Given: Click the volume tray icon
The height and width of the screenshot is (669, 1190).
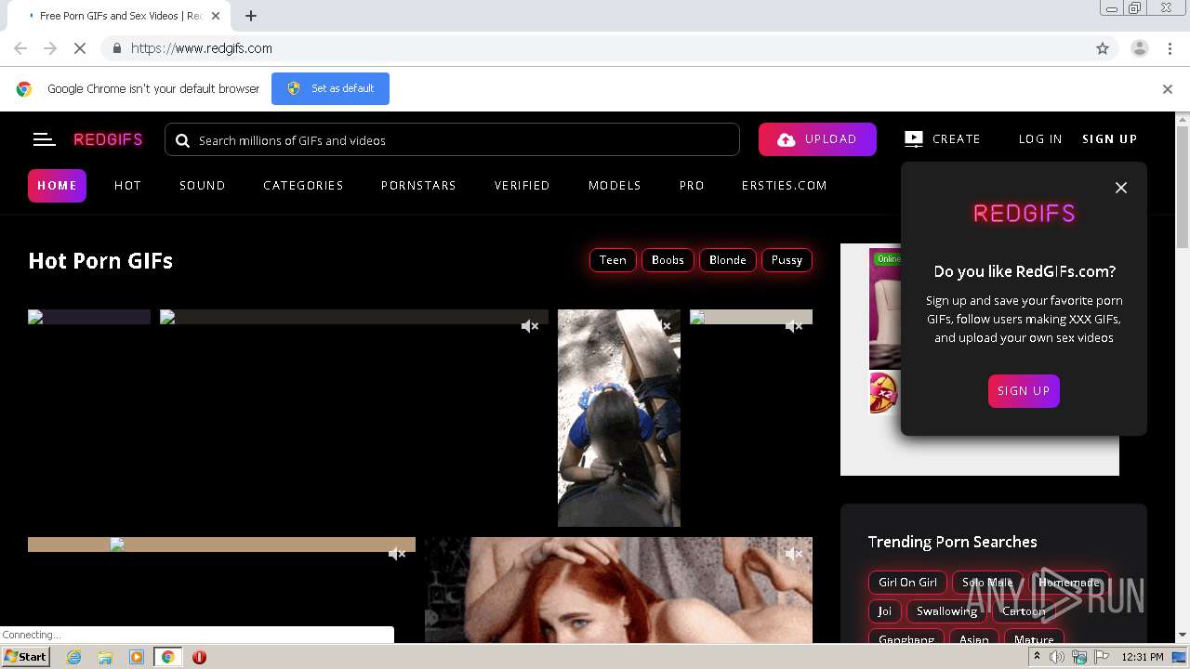Looking at the screenshot, I should click(1057, 657).
